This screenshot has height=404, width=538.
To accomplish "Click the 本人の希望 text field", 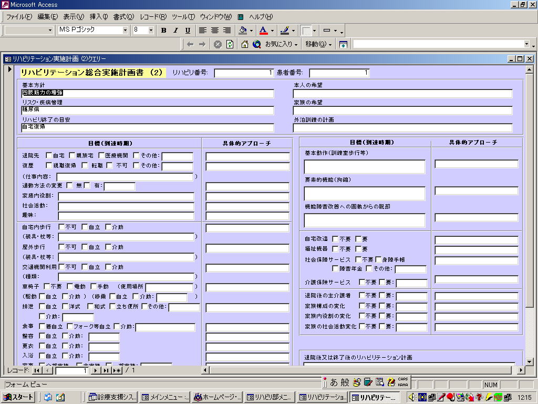I will click(402, 94).
